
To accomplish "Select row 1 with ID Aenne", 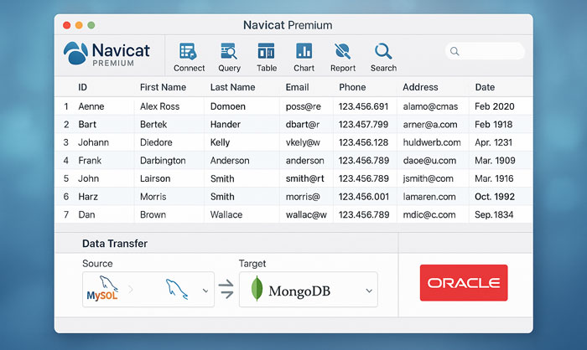I will click(91, 106).
